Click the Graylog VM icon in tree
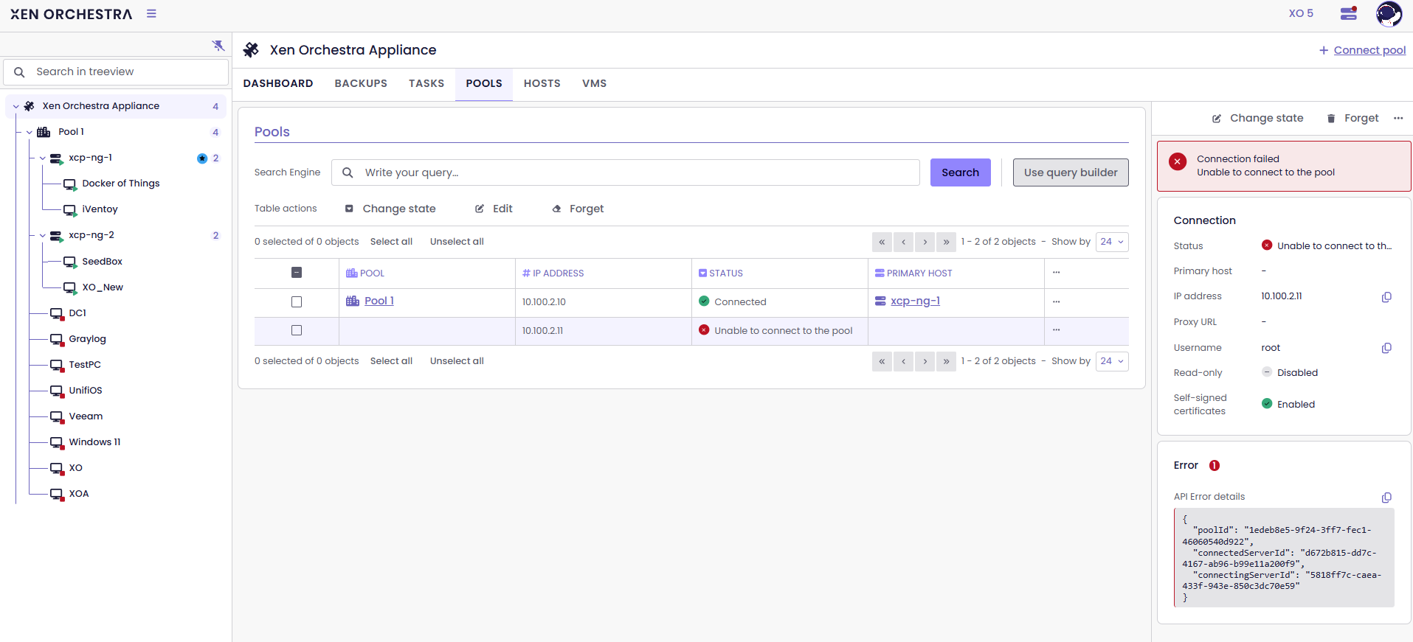 pyautogui.click(x=57, y=339)
